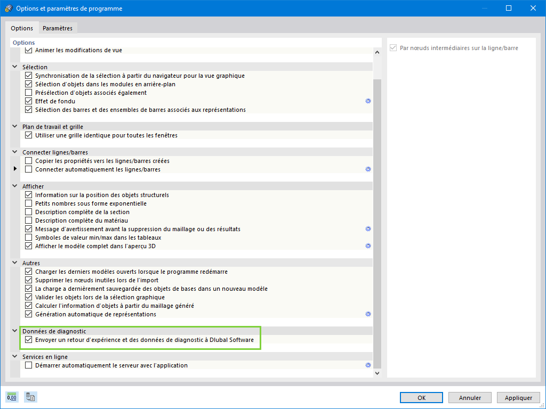Enable Petits nombres sous forme exponentielle
This screenshot has width=546, height=409.
[x=29, y=203]
